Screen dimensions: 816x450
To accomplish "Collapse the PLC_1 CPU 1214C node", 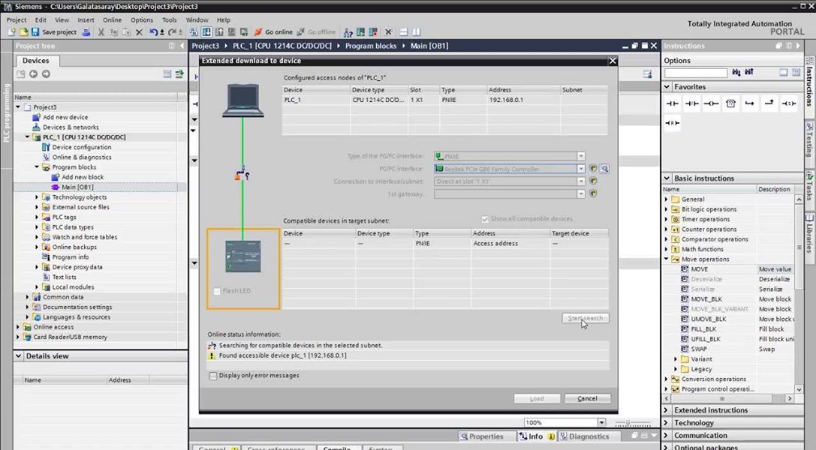I will tap(28, 137).
